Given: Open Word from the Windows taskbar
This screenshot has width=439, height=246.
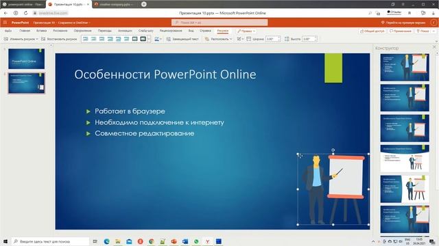Looking at the screenshot, I should pos(185,241).
